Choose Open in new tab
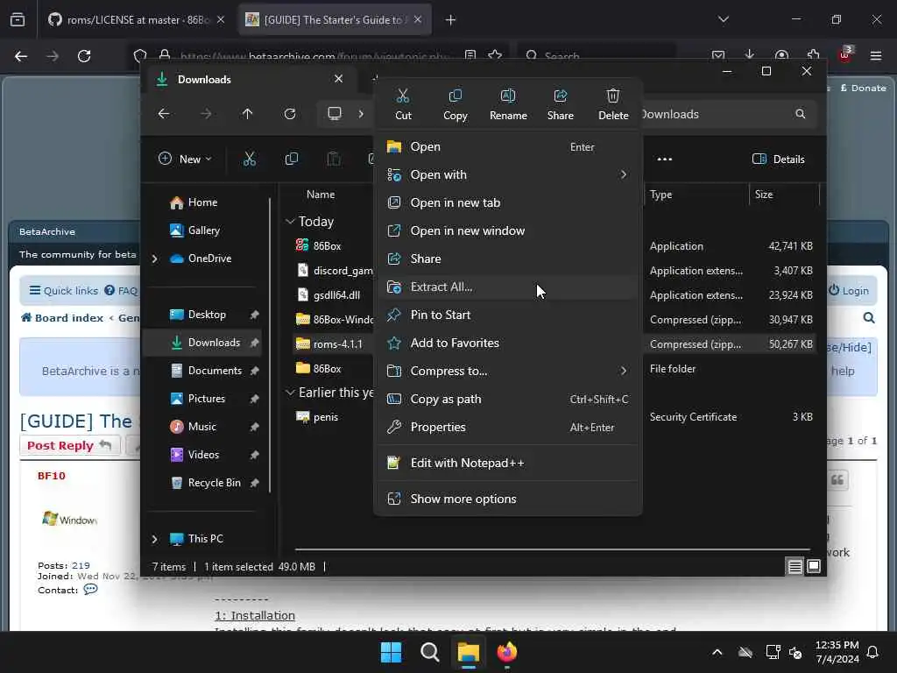Screen dimensions: 897x673 coord(507,202)
